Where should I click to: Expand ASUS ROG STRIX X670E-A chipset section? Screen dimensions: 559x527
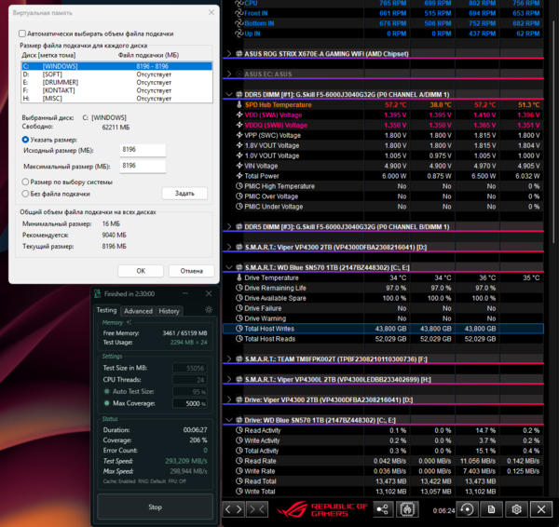229,54
